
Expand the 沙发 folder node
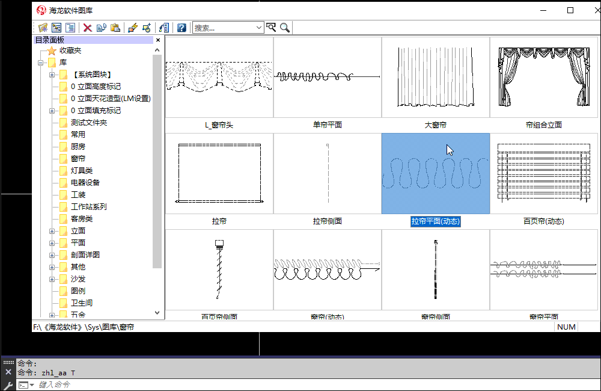[52, 279]
